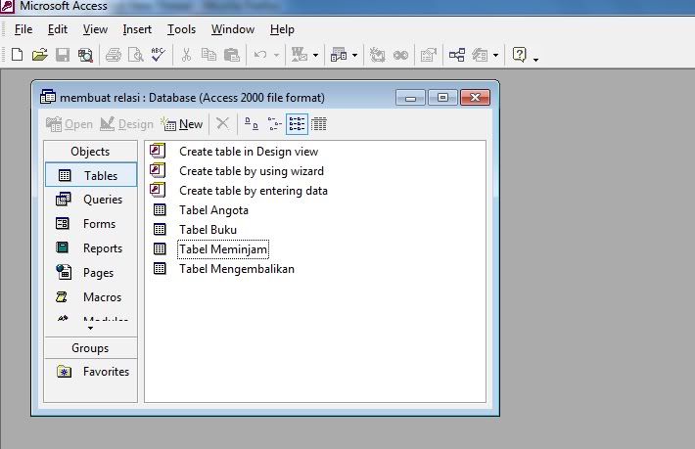This screenshot has width=695, height=449.
Task: Expand the OfficeLinks dropdown arrow
Action: point(315,56)
